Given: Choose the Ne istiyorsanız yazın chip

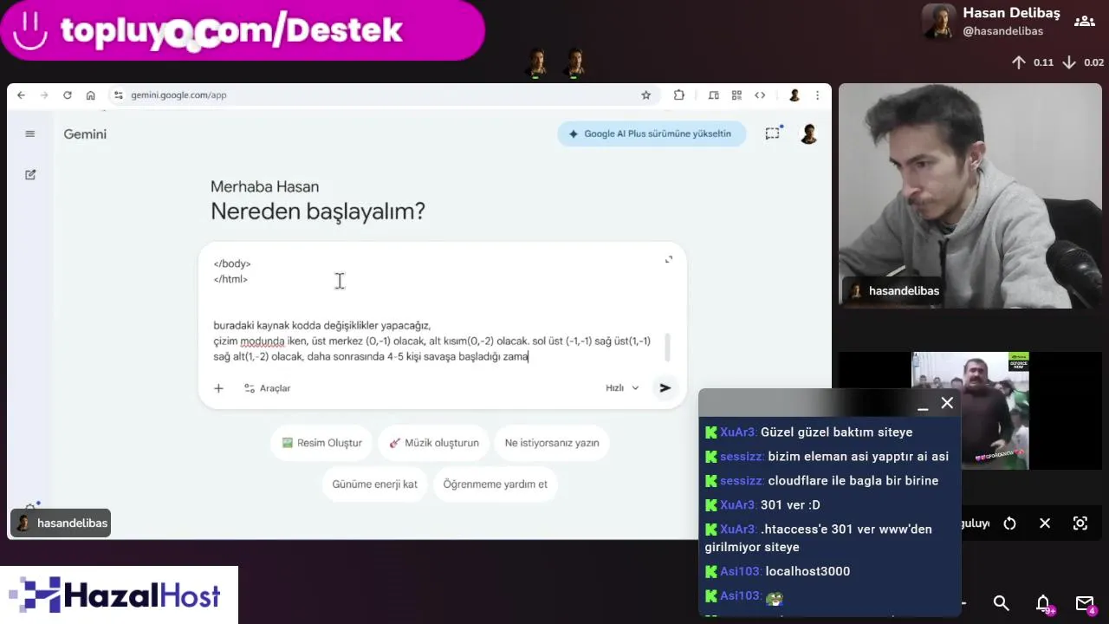Looking at the screenshot, I should pos(552,443).
